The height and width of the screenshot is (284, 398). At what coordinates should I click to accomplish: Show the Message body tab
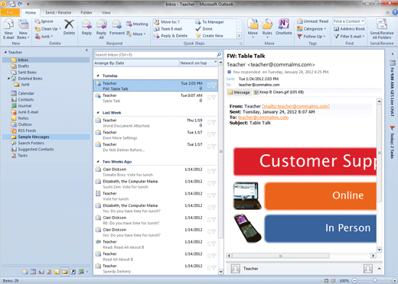coord(239,92)
